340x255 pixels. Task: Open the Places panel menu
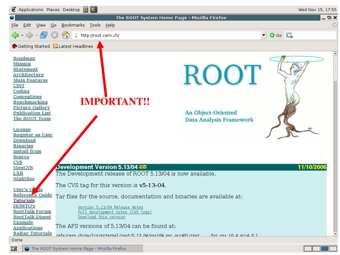point(53,10)
